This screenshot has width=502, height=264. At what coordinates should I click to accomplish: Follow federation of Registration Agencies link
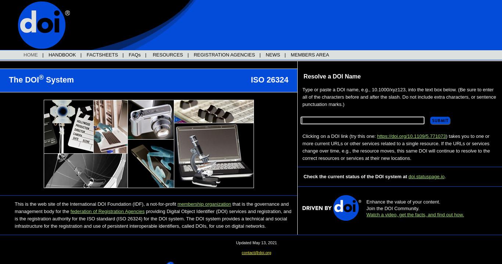107,212
